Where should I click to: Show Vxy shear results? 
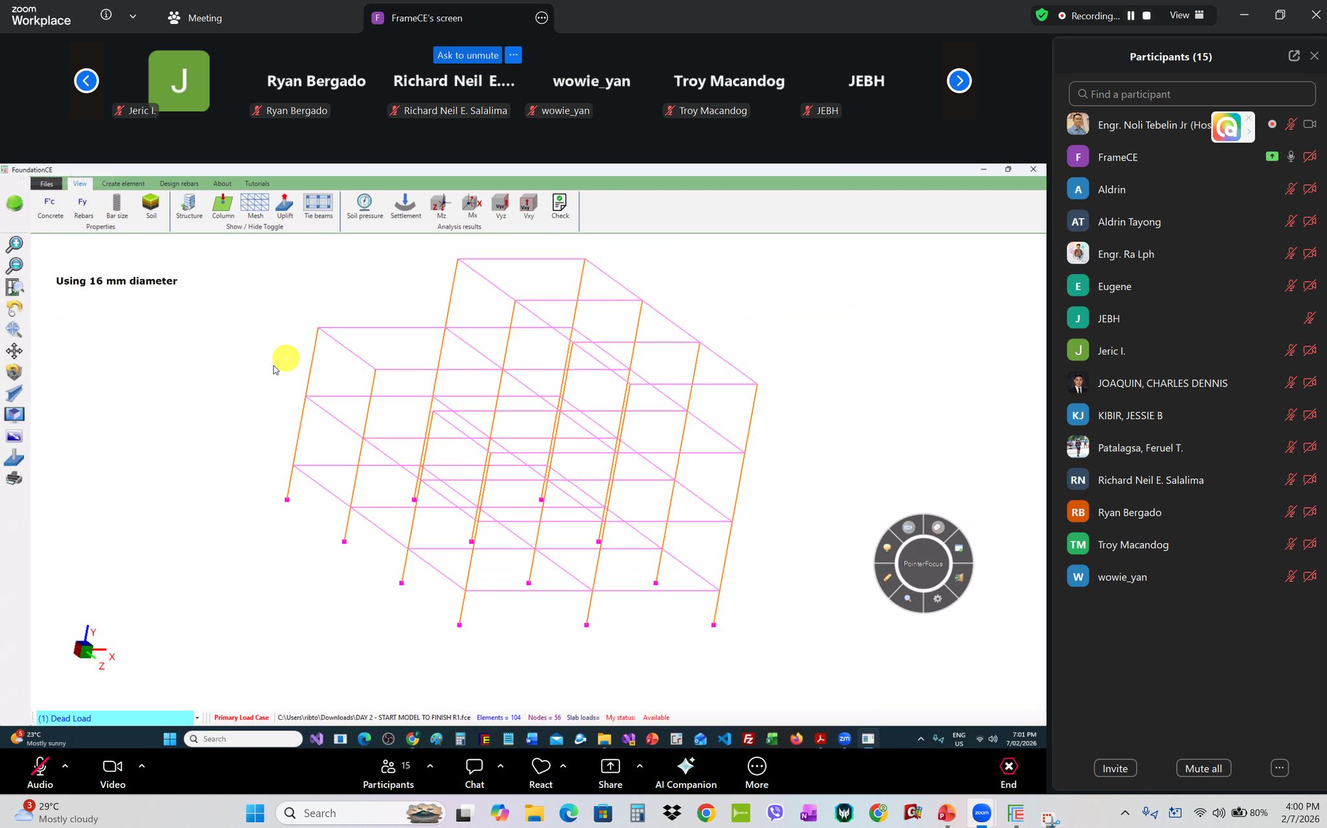529,207
